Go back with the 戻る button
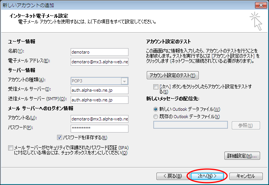The image size is (269, 185). click(x=173, y=176)
